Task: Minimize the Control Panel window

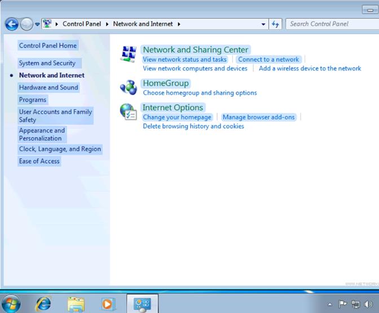Action: 370,10
